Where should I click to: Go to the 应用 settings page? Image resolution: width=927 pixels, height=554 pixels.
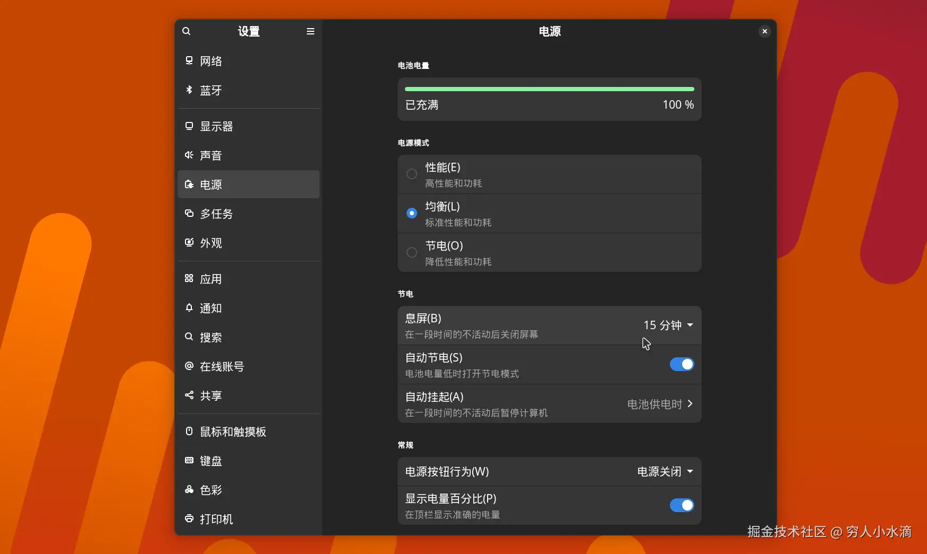(x=249, y=279)
